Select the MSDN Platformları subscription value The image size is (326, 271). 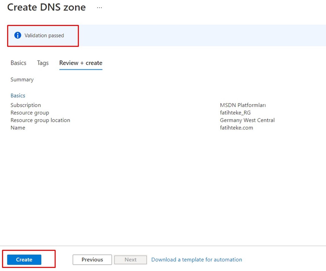pyautogui.click(x=243, y=105)
